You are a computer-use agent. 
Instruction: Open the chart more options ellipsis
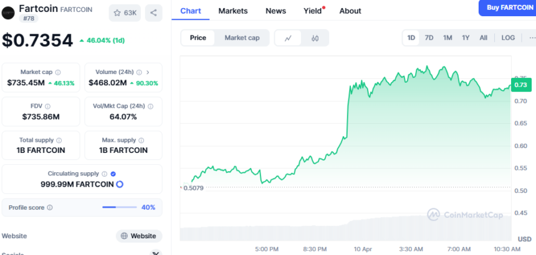coord(532,38)
